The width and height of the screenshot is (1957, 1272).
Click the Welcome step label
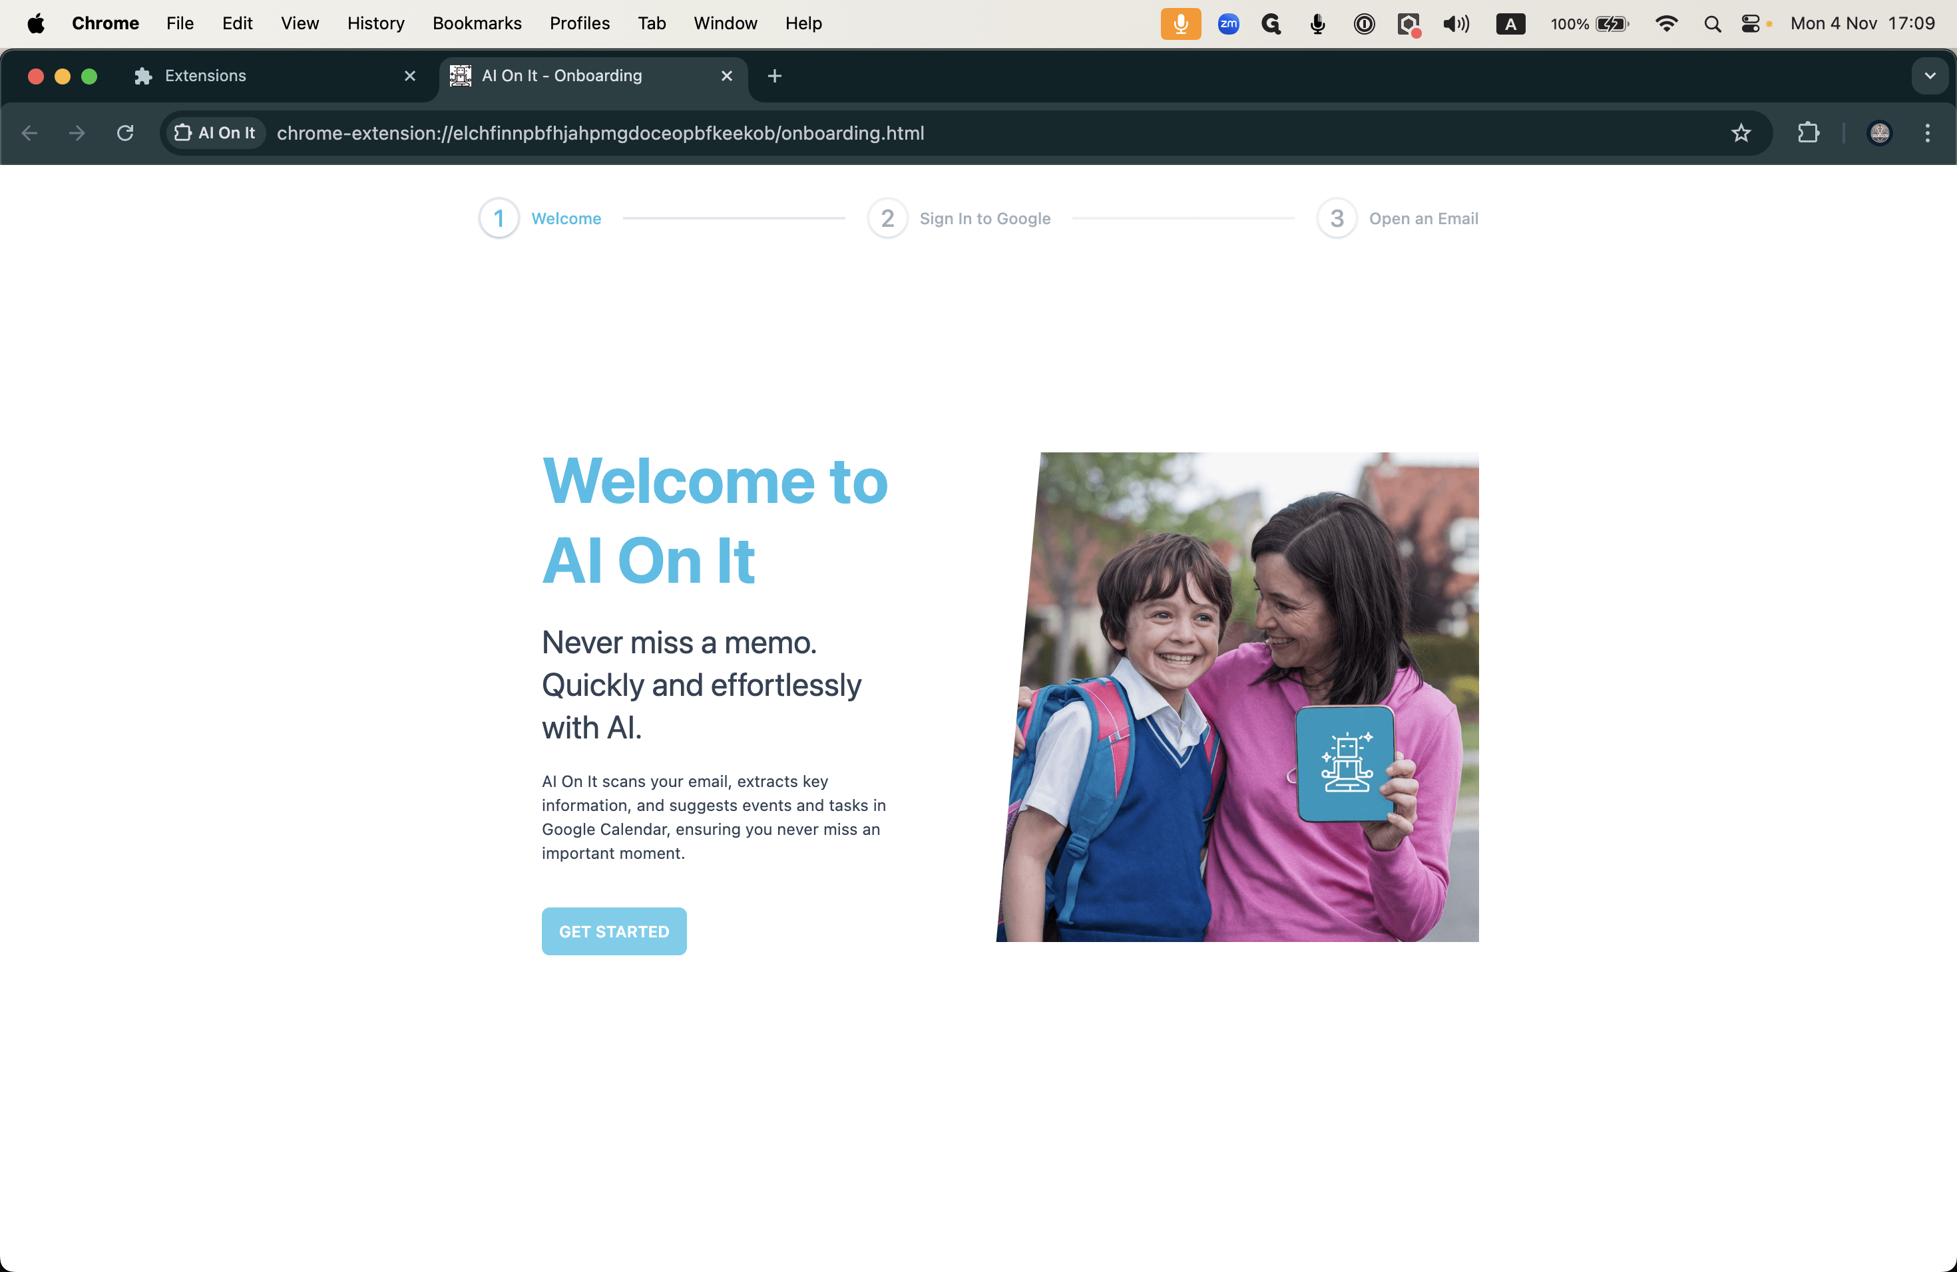pos(566,219)
